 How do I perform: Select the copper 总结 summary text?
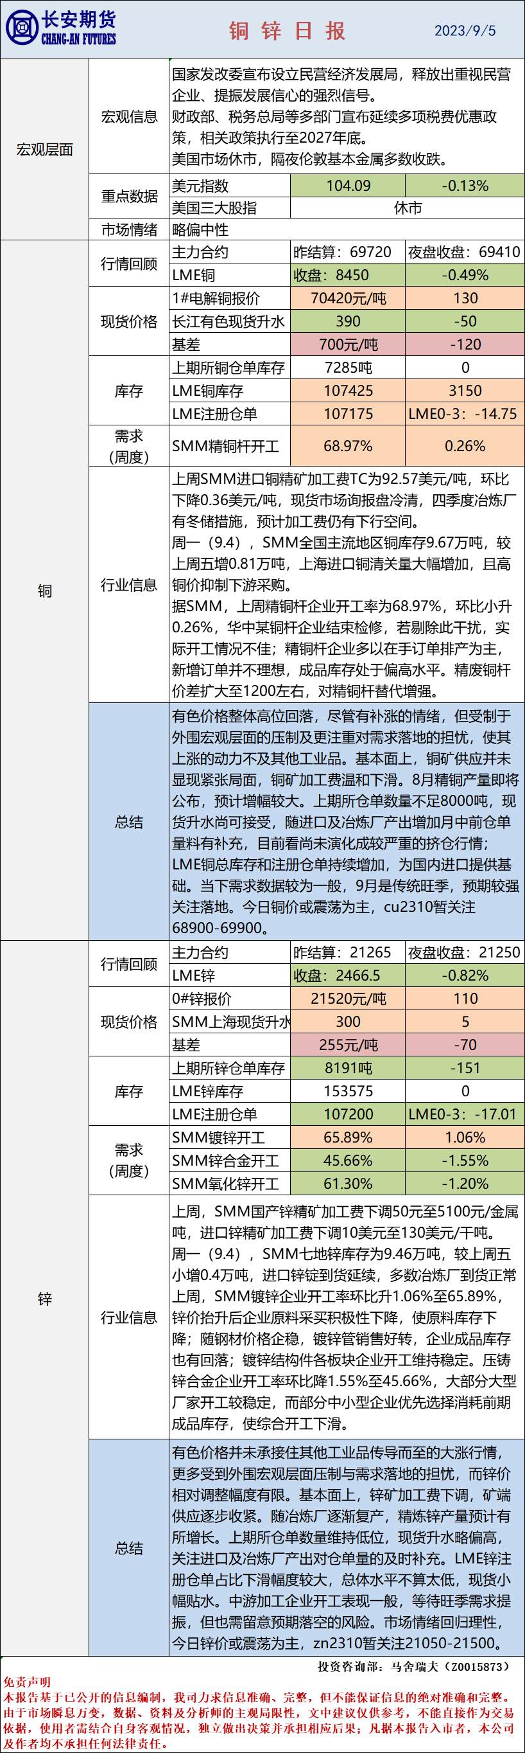tap(347, 822)
